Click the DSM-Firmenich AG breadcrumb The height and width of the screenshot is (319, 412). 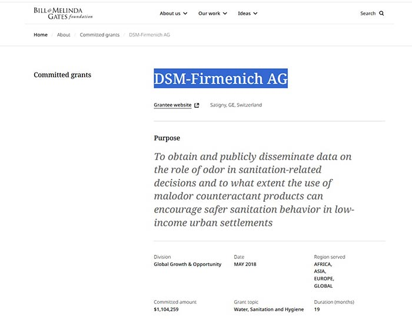tap(149, 35)
